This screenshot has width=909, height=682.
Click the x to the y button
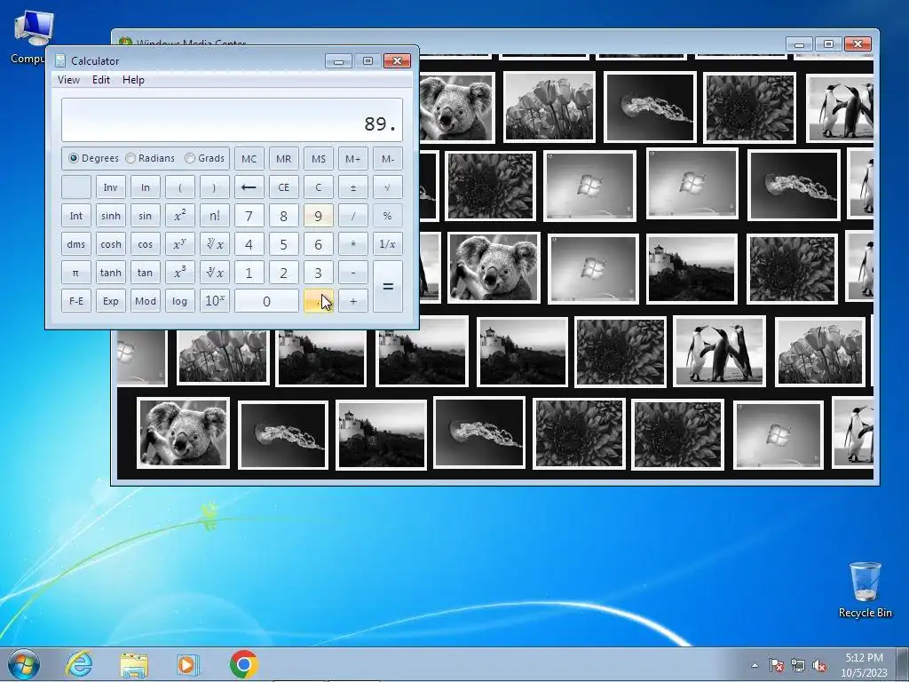[179, 244]
